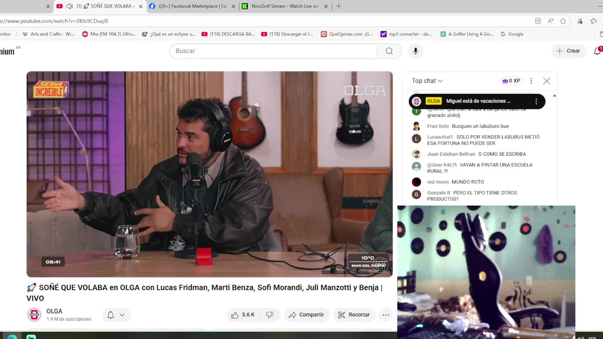This screenshot has width=603, height=339.
Task: Select the SOÑÉ QUE VOLABA YouTube tab
Action: click(x=101, y=6)
